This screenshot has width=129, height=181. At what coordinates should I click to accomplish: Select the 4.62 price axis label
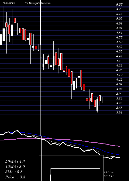[119, 47]
